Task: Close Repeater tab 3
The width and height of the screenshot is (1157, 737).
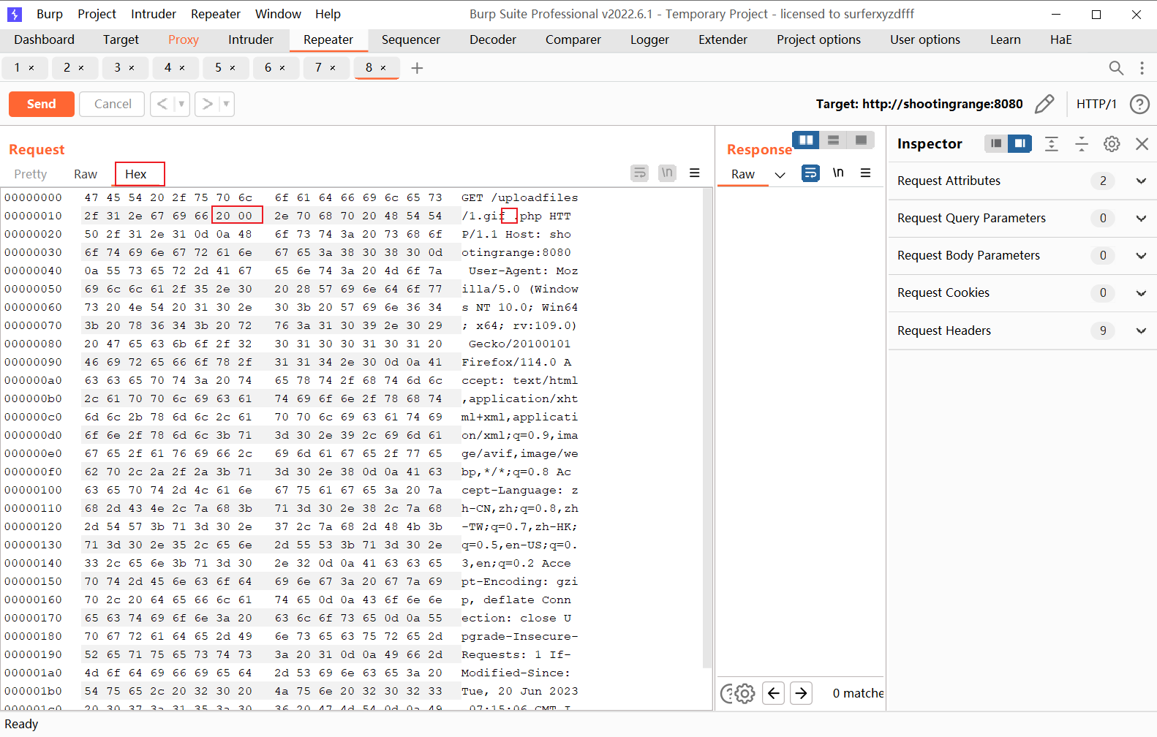Action: 132,68
